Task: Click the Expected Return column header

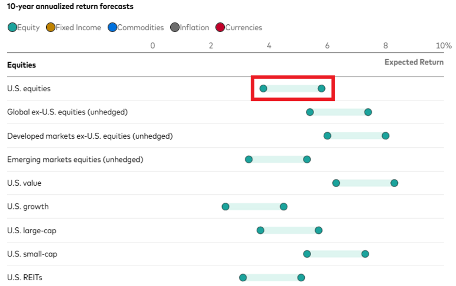Action: coord(414,62)
